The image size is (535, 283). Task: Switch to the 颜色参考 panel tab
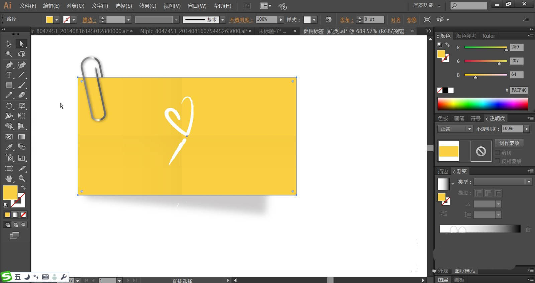(466, 36)
